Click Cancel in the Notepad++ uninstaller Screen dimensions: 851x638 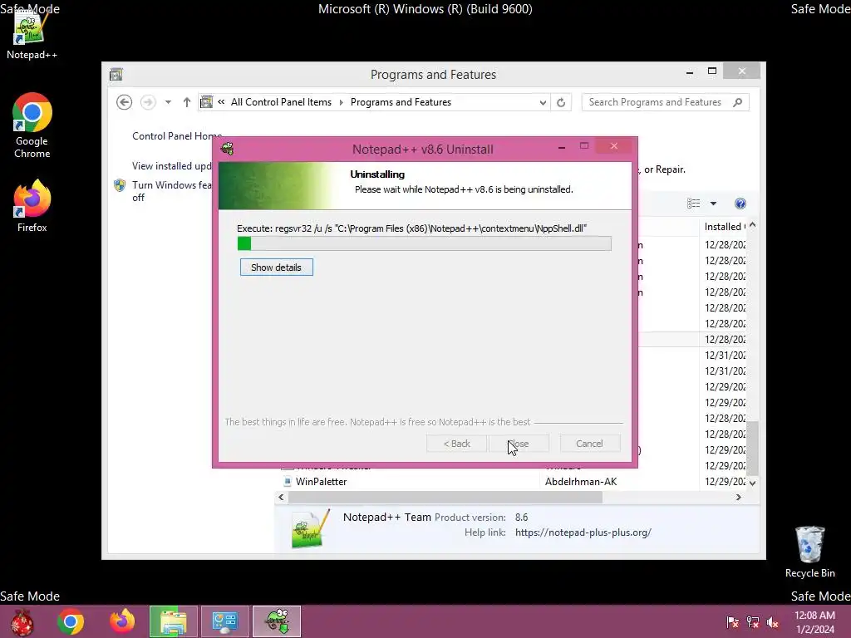(589, 444)
